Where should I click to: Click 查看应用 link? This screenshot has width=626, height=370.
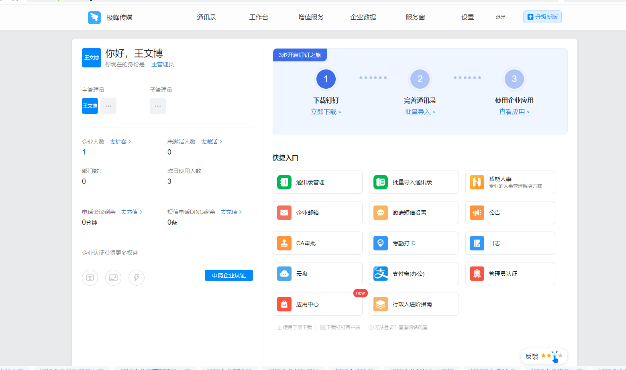(x=514, y=112)
